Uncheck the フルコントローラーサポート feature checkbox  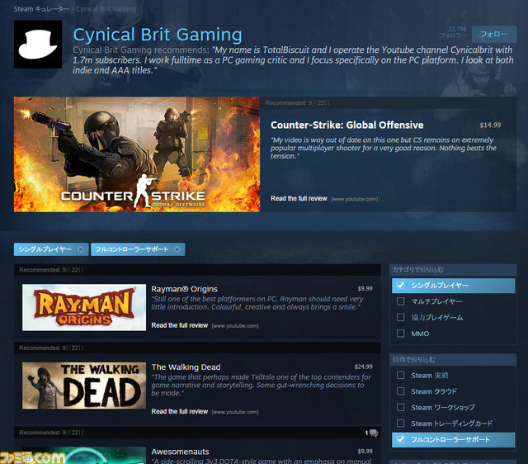400,439
